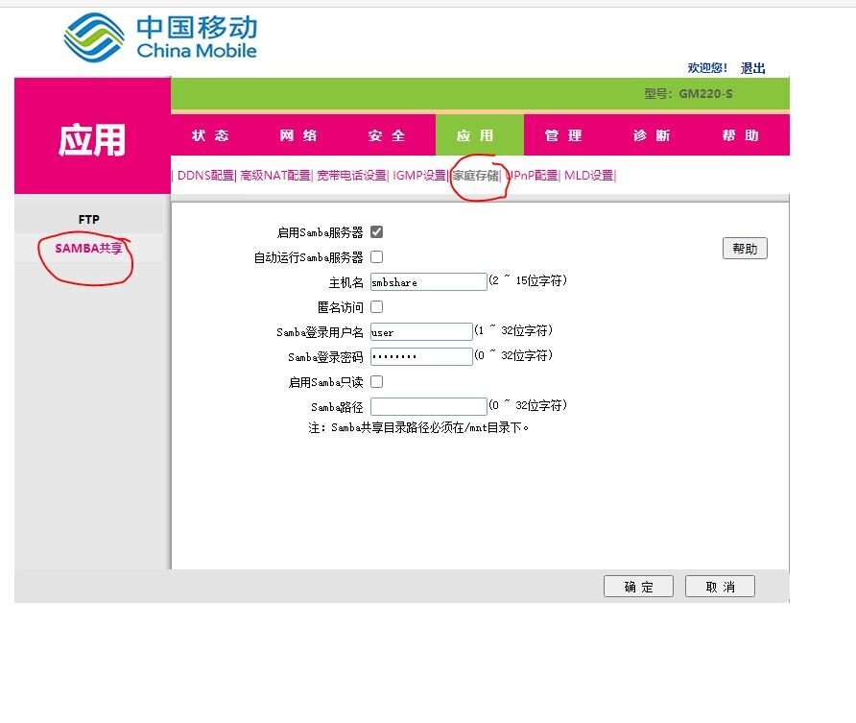This screenshot has height=723, width=856.
Task: Open IGMP设置 submenu link
Action: coord(419,176)
